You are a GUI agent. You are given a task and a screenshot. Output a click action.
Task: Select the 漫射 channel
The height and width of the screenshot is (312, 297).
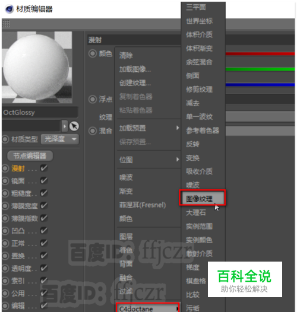[18, 168]
